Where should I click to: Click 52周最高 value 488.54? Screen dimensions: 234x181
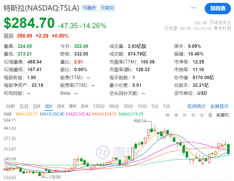pos(34,62)
